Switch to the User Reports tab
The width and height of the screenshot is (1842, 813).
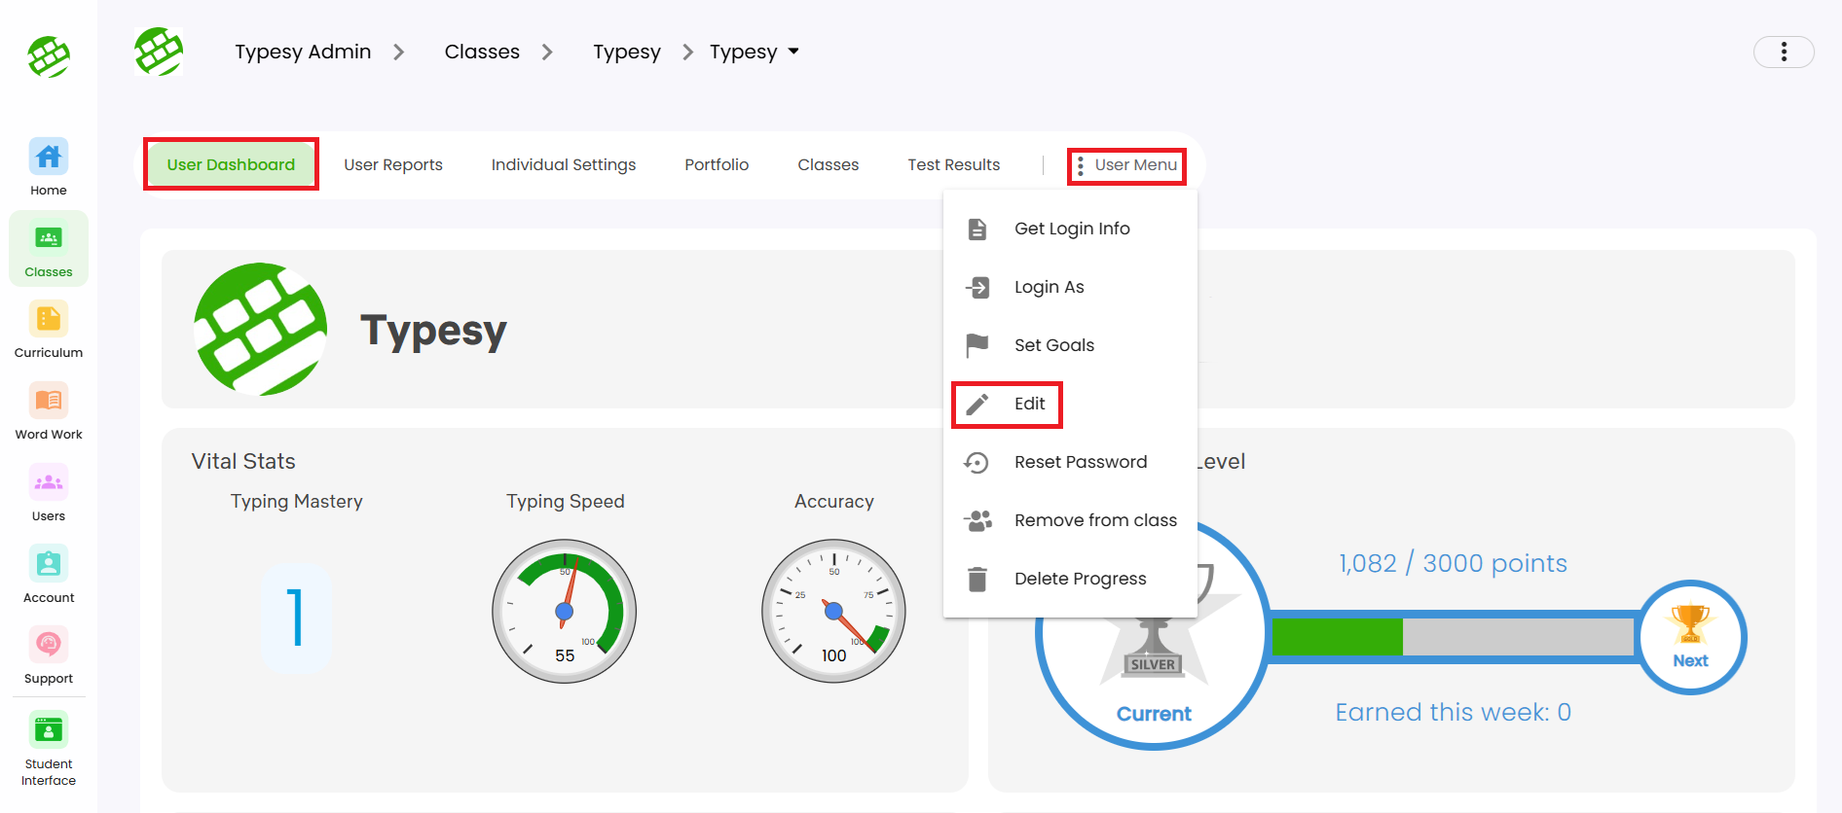[x=393, y=165]
